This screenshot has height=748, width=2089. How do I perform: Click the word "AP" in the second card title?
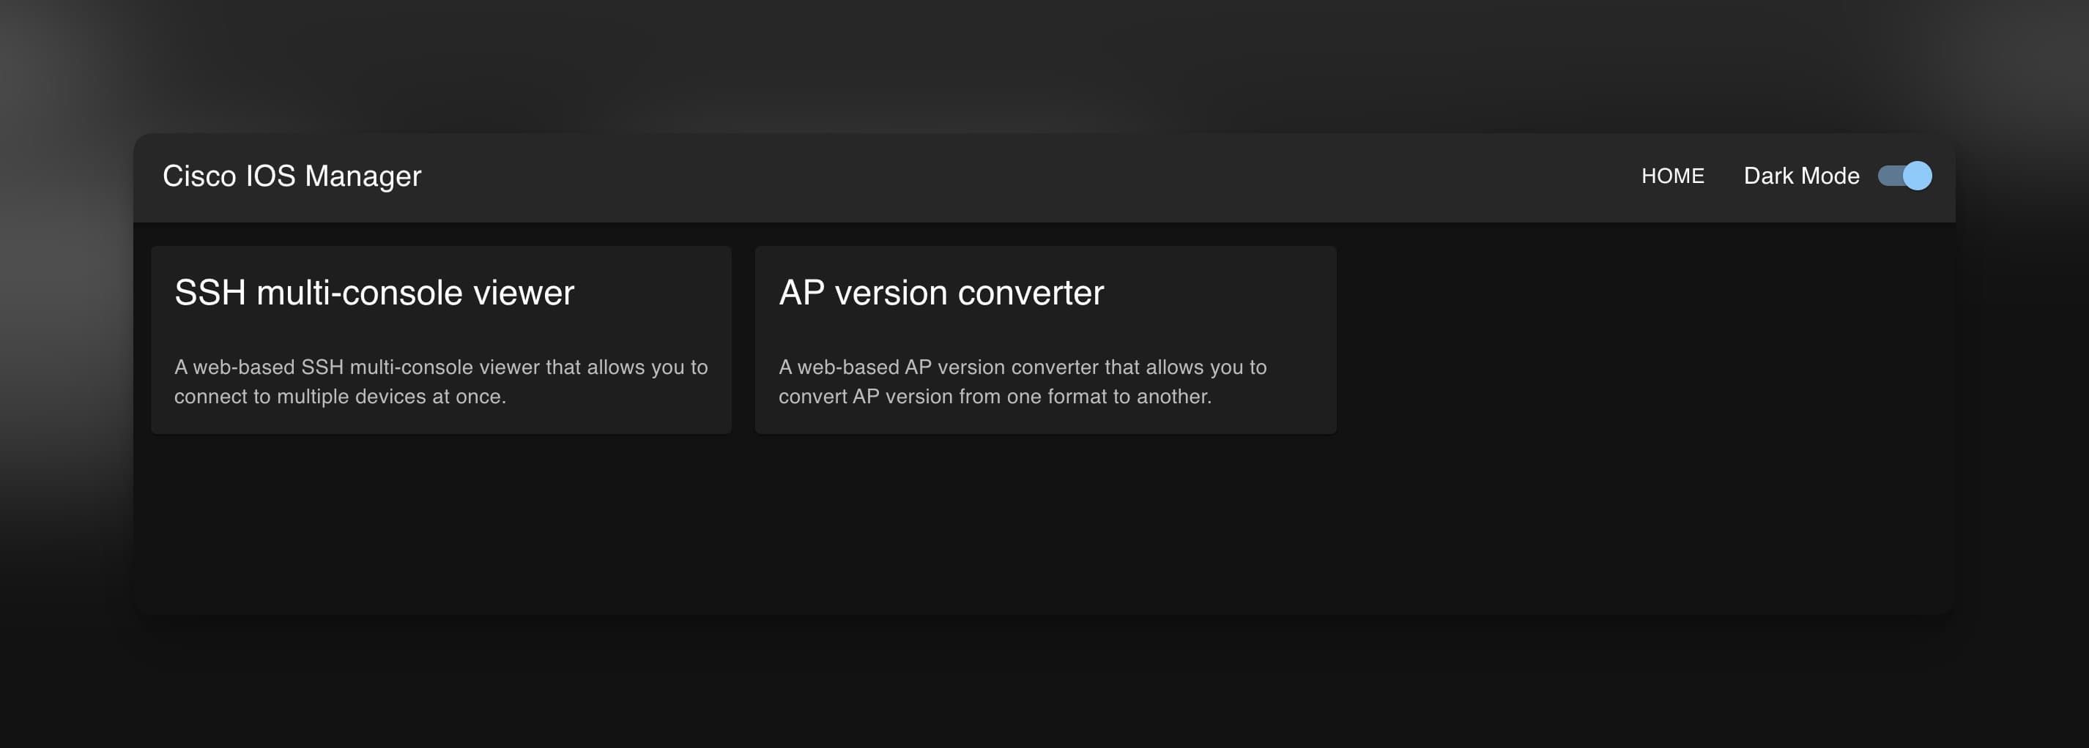[x=801, y=293]
